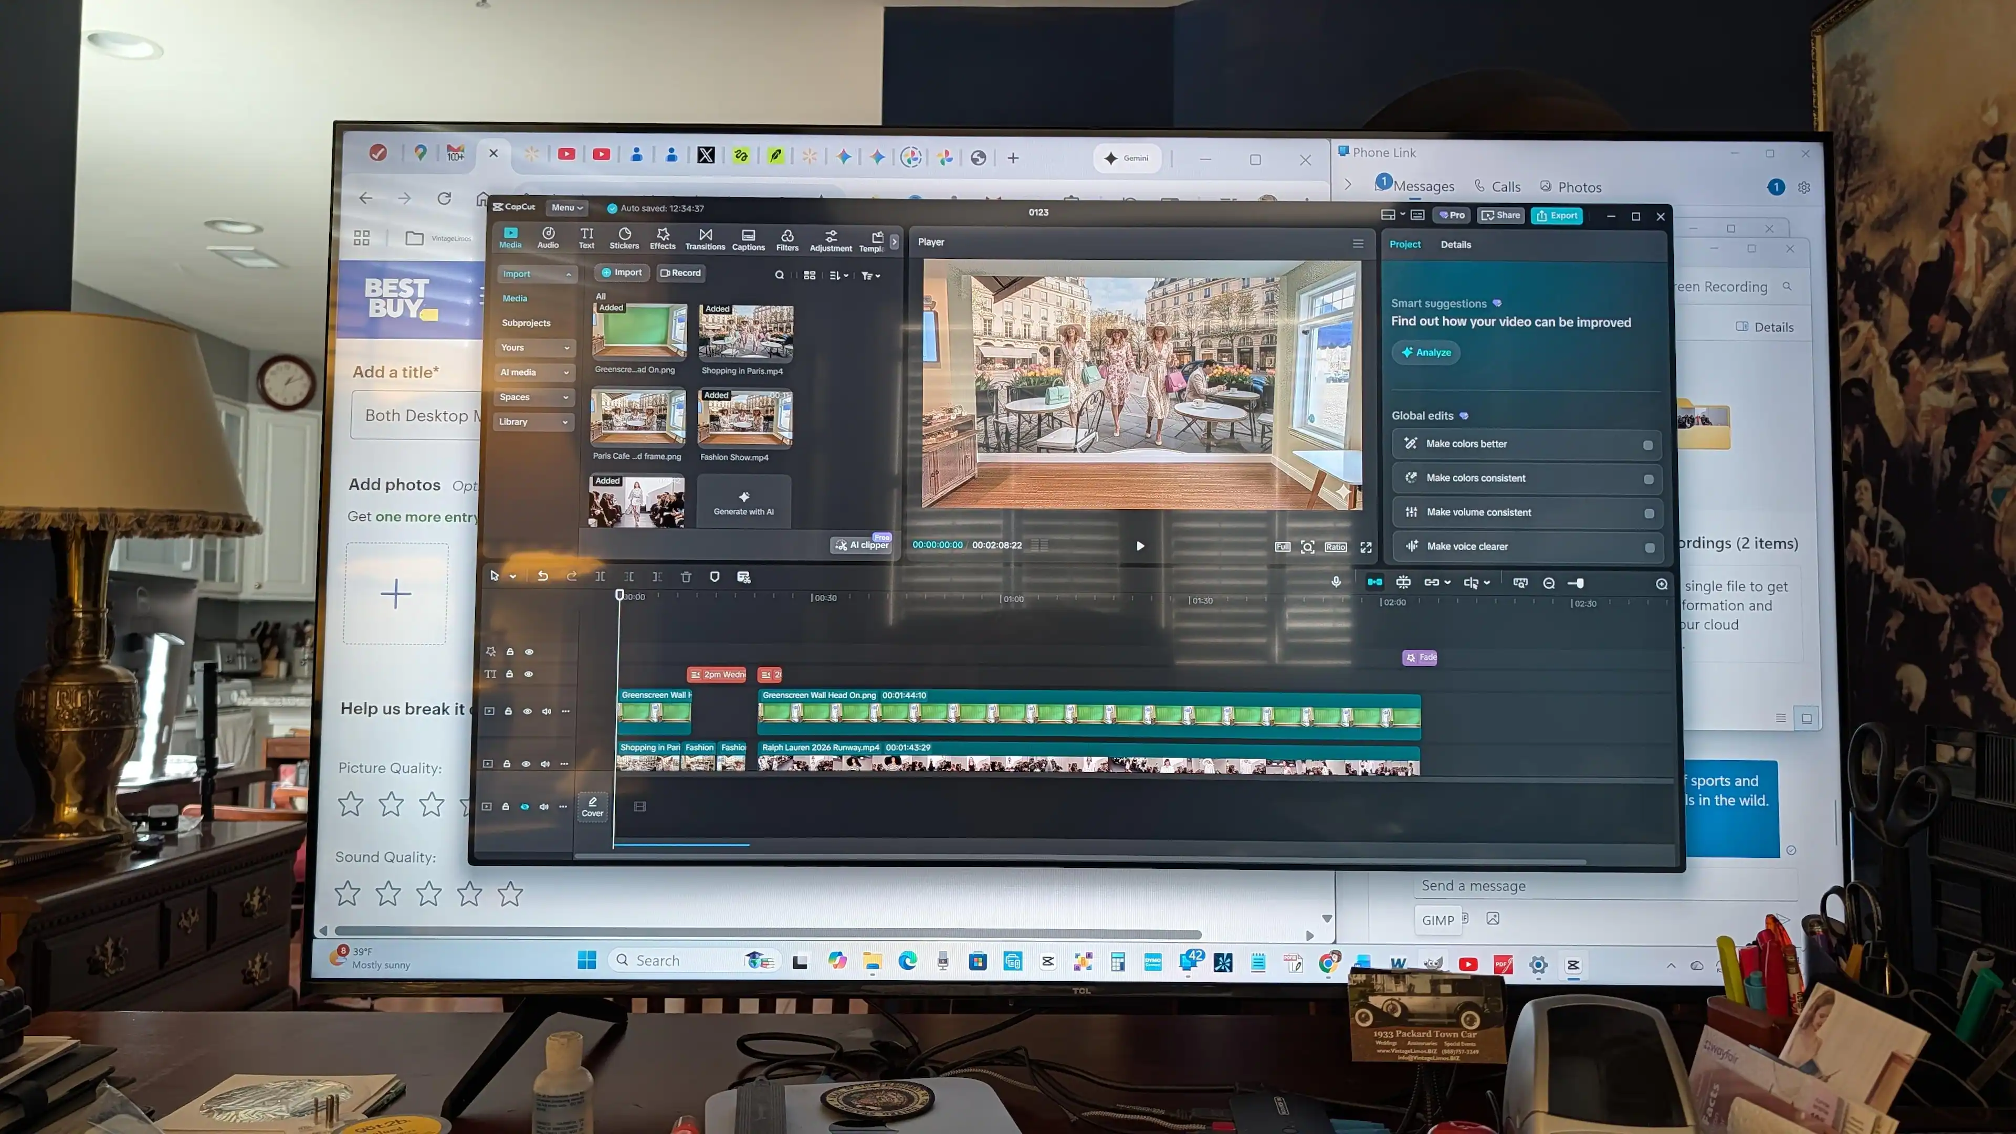Click the Analyze smart suggestions button
The image size is (2016, 1134).
pyautogui.click(x=1425, y=352)
